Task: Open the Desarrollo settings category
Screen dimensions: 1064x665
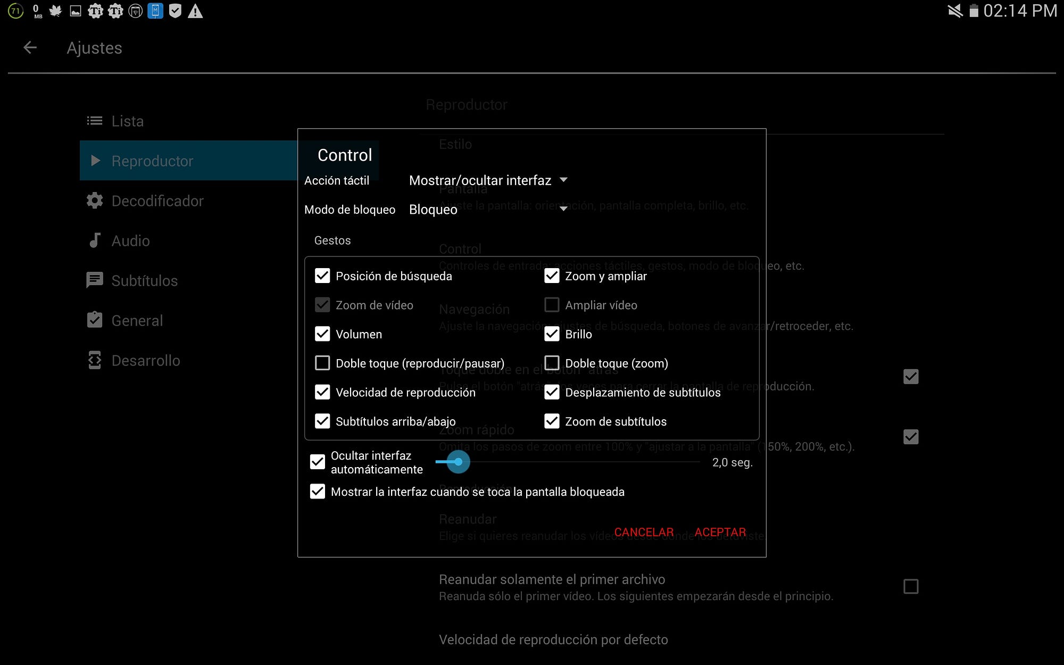Action: 189,360
